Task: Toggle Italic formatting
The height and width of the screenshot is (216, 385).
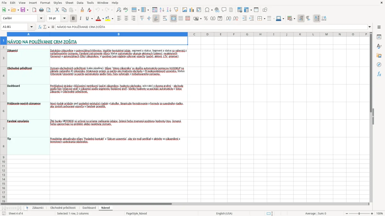Action: 81,19
